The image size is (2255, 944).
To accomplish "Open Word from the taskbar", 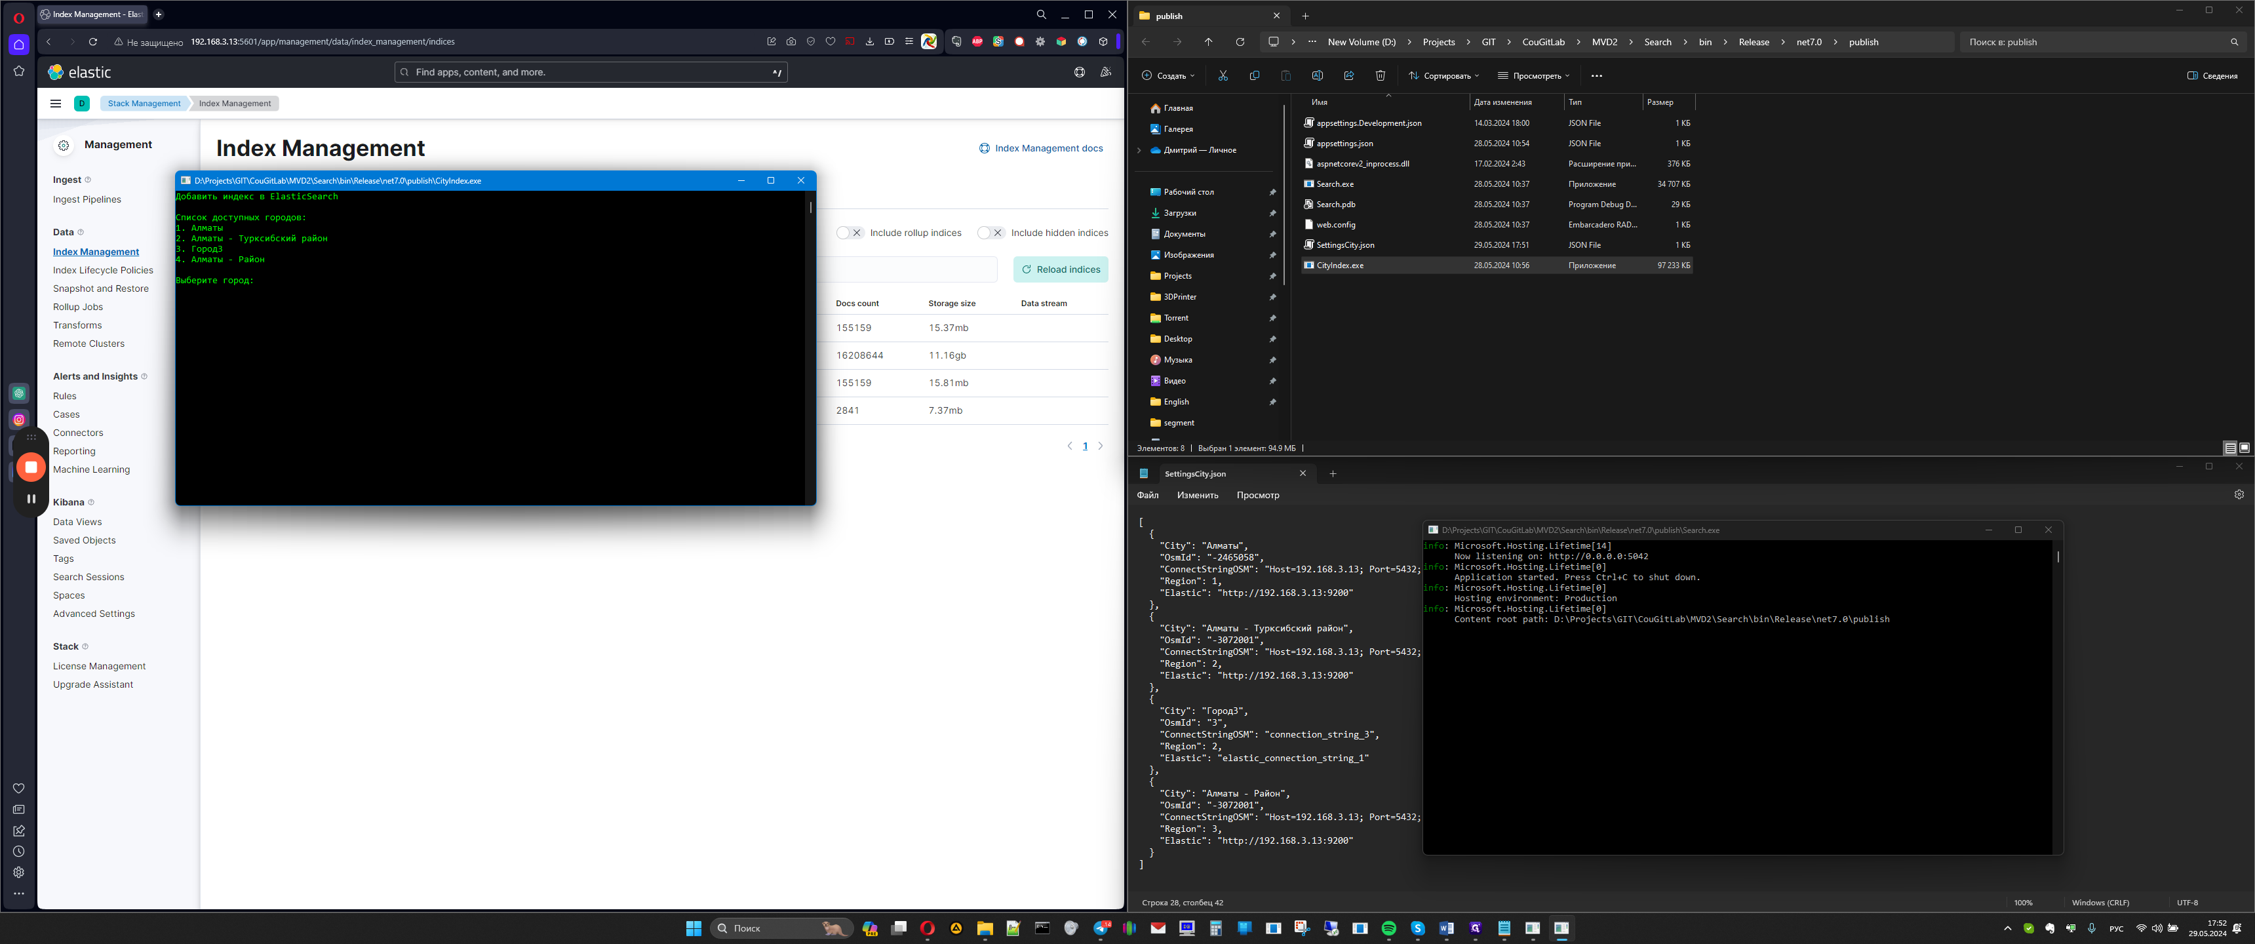I will point(1446,928).
